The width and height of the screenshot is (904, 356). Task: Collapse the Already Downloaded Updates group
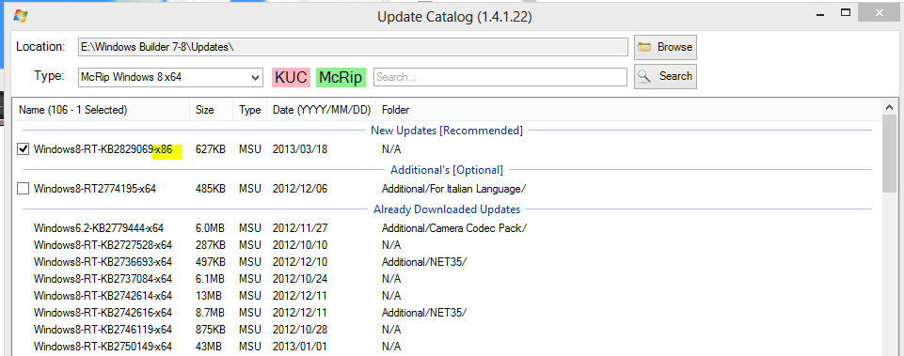pyautogui.click(x=447, y=209)
